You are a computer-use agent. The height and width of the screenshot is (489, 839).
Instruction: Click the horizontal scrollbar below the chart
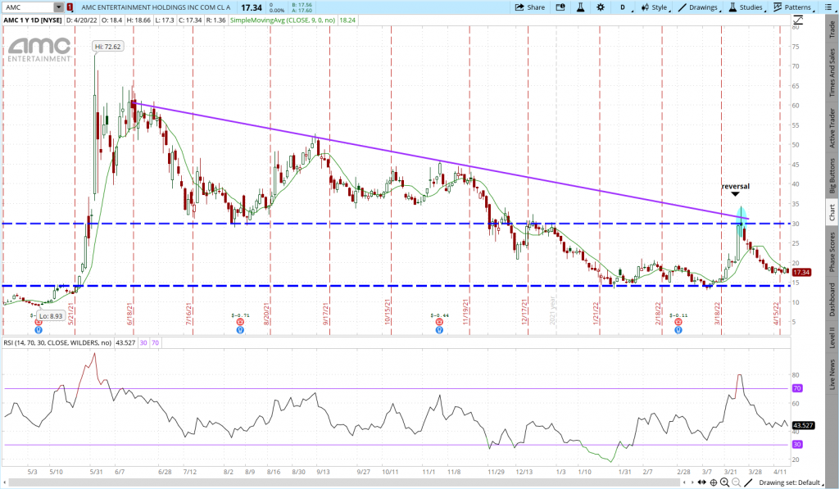coord(410,482)
